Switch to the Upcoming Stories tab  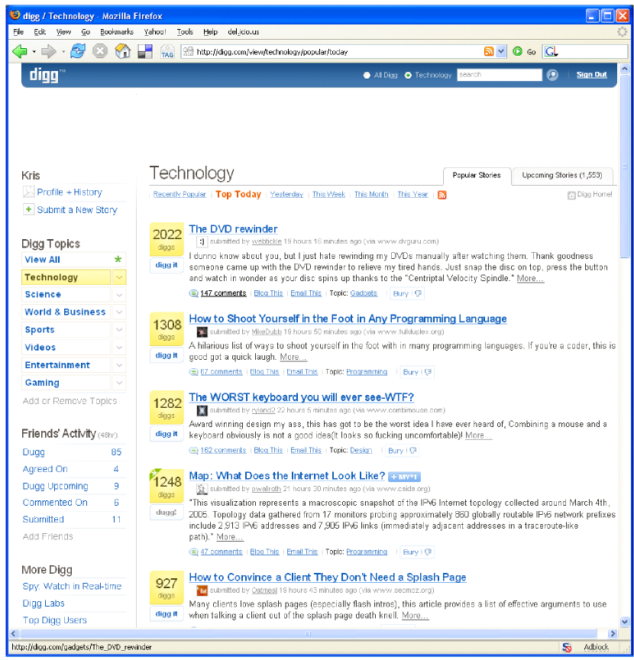[562, 176]
